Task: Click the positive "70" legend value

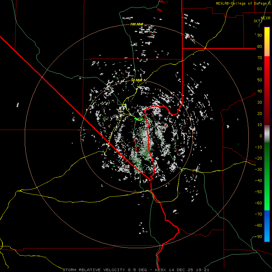Action: (260, 58)
